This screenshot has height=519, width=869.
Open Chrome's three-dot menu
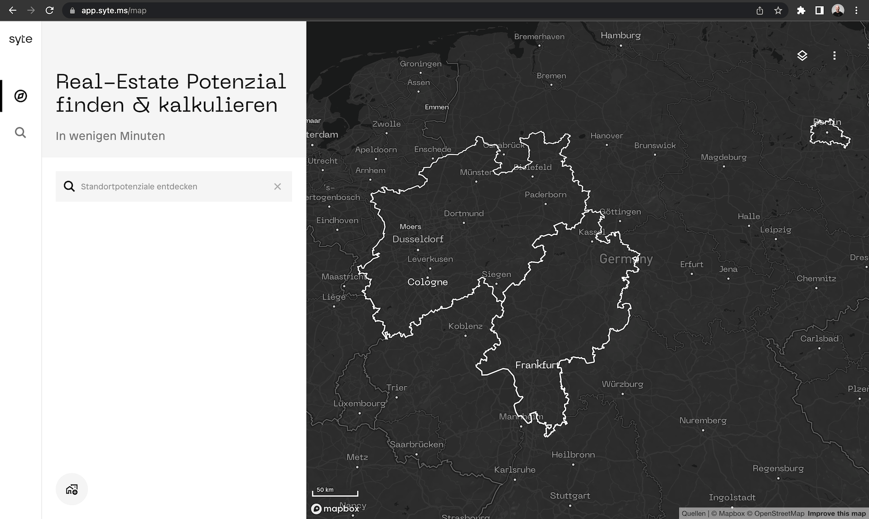(856, 10)
